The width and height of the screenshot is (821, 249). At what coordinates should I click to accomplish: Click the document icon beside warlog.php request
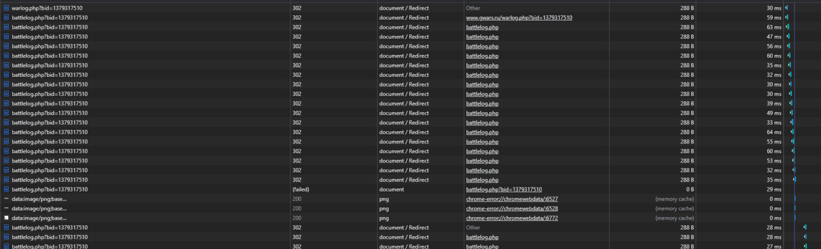(x=6, y=8)
